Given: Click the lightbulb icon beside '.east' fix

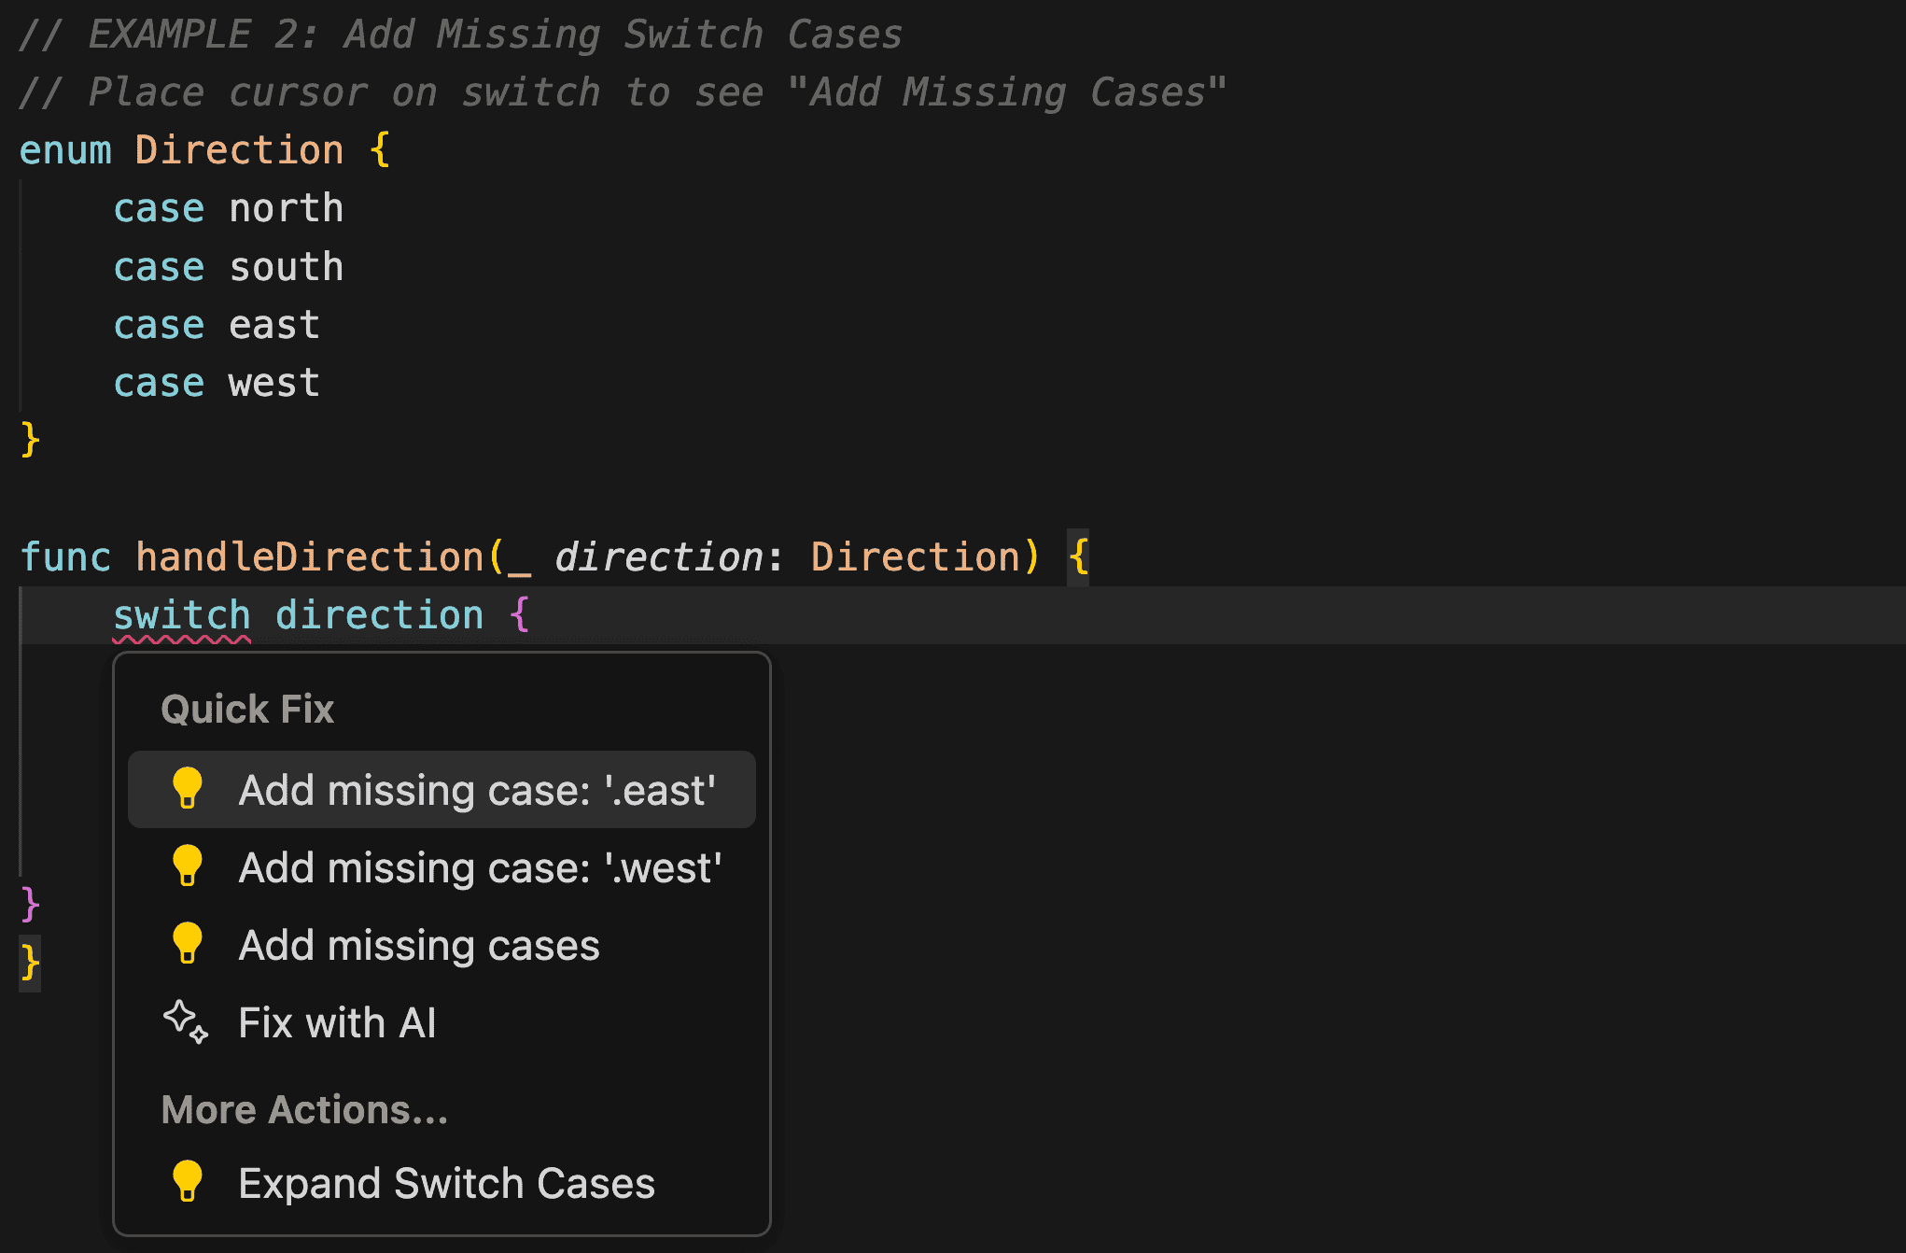Looking at the screenshot, I should [189, 789].
